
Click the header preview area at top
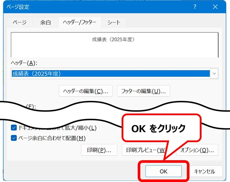114,44
